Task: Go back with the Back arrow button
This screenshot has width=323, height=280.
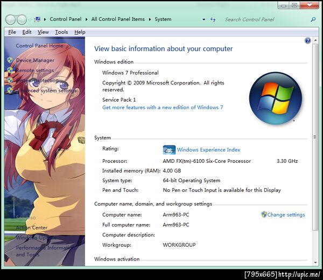Action: click(10, 19)
